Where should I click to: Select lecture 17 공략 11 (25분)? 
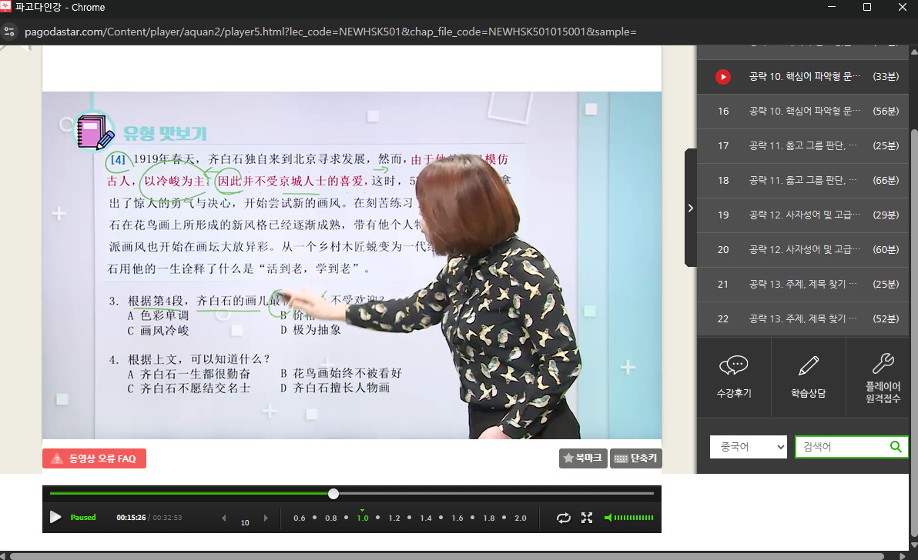pyautogui.click(x=802, y=145)
